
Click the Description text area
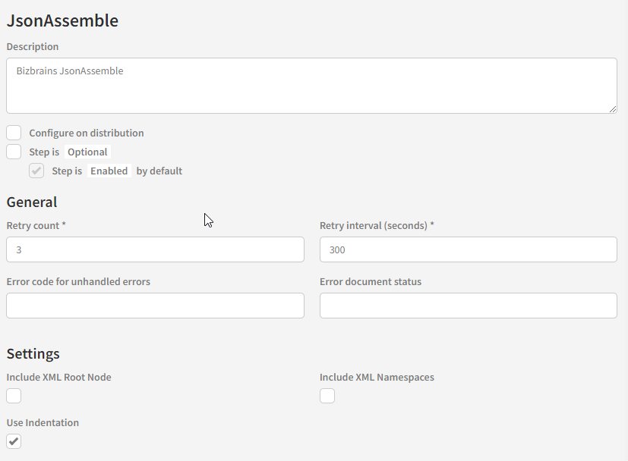click(311, 86)
